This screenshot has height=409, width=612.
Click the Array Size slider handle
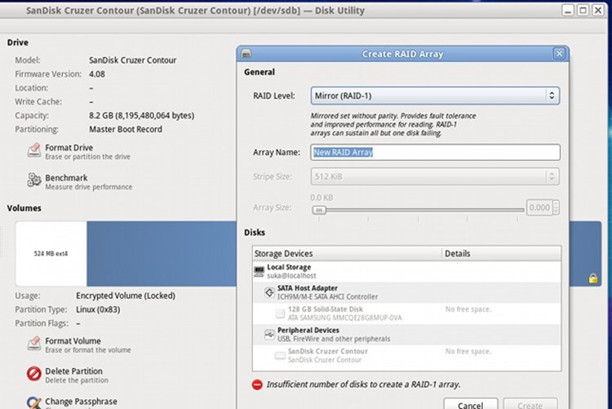pyautogui.click(x=319, y=210)
